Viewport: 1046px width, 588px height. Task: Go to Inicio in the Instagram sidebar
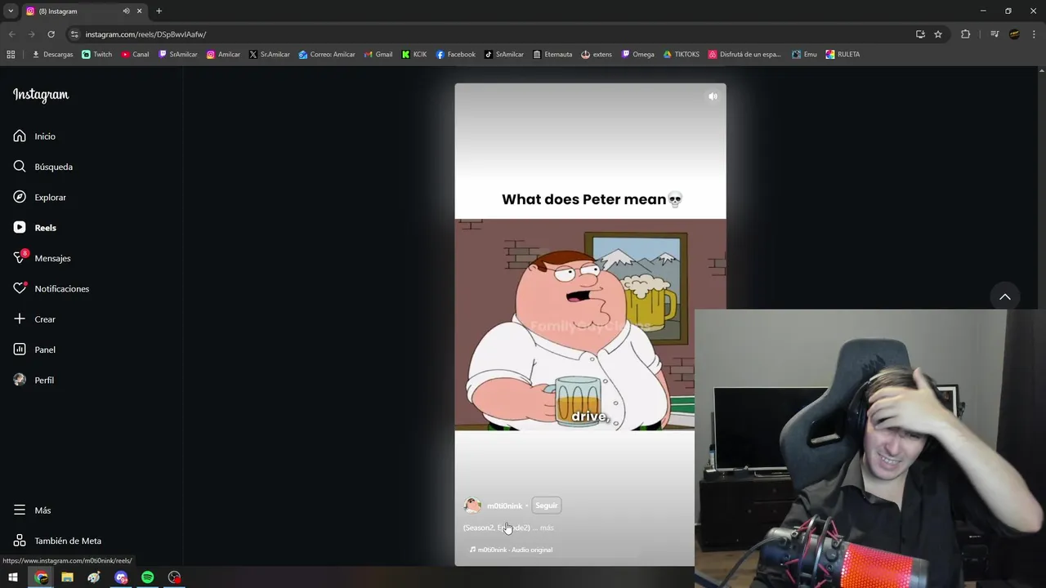tap(34, 136)
